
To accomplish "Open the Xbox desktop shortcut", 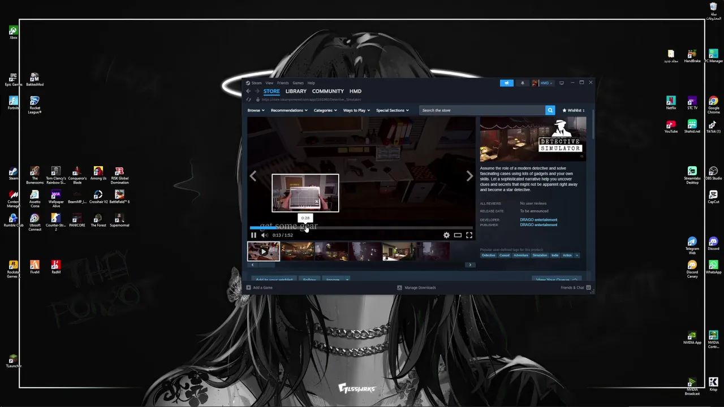I will [14, 32].
